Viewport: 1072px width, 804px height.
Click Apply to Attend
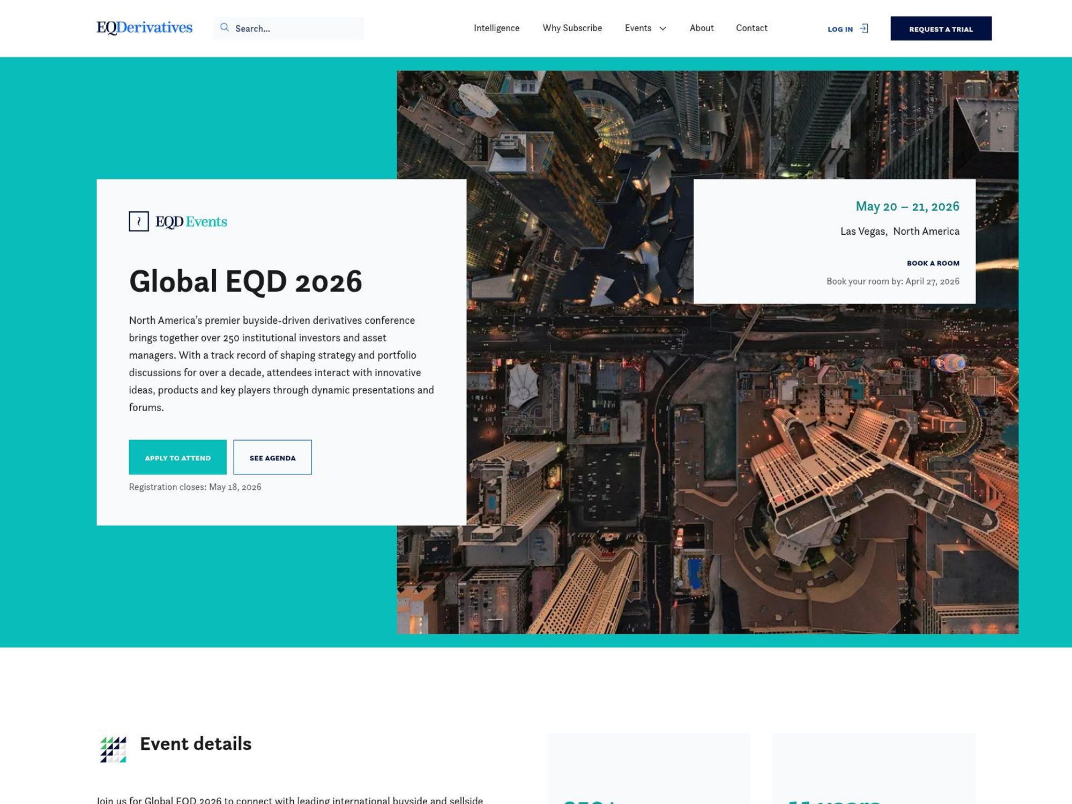tap(177, 457)
